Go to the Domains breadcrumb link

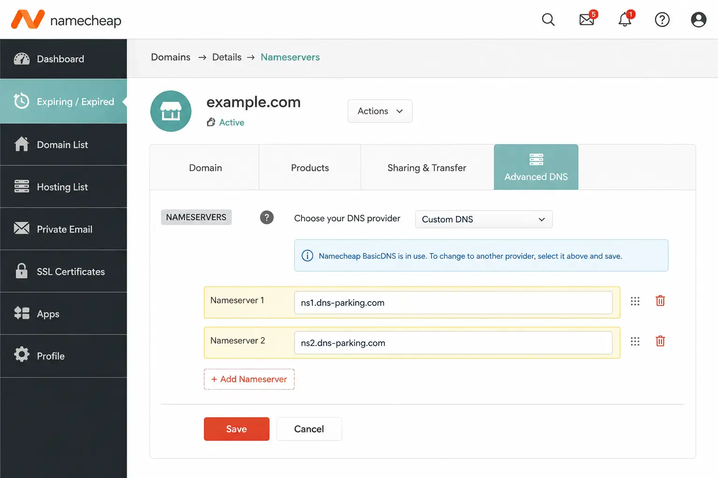(x=171, y=57)
